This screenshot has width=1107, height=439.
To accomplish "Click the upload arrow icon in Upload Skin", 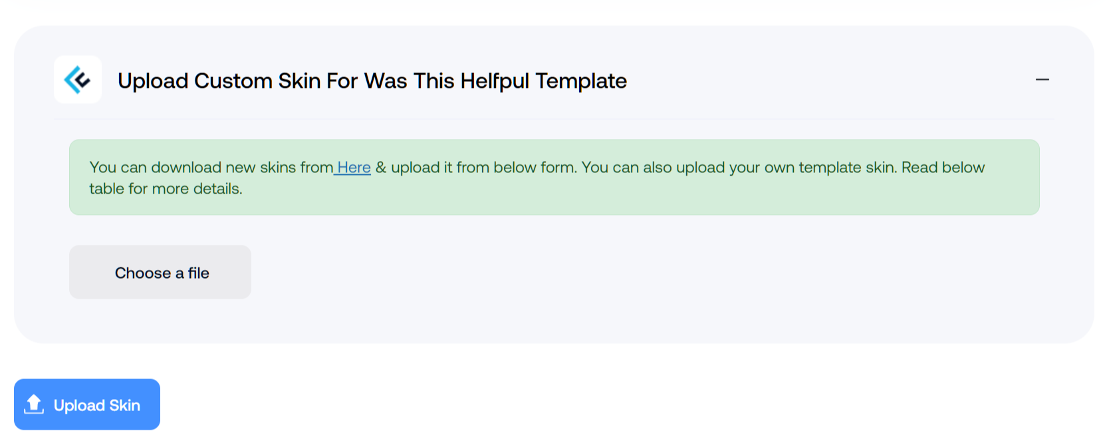I will (x=34, y=404).
